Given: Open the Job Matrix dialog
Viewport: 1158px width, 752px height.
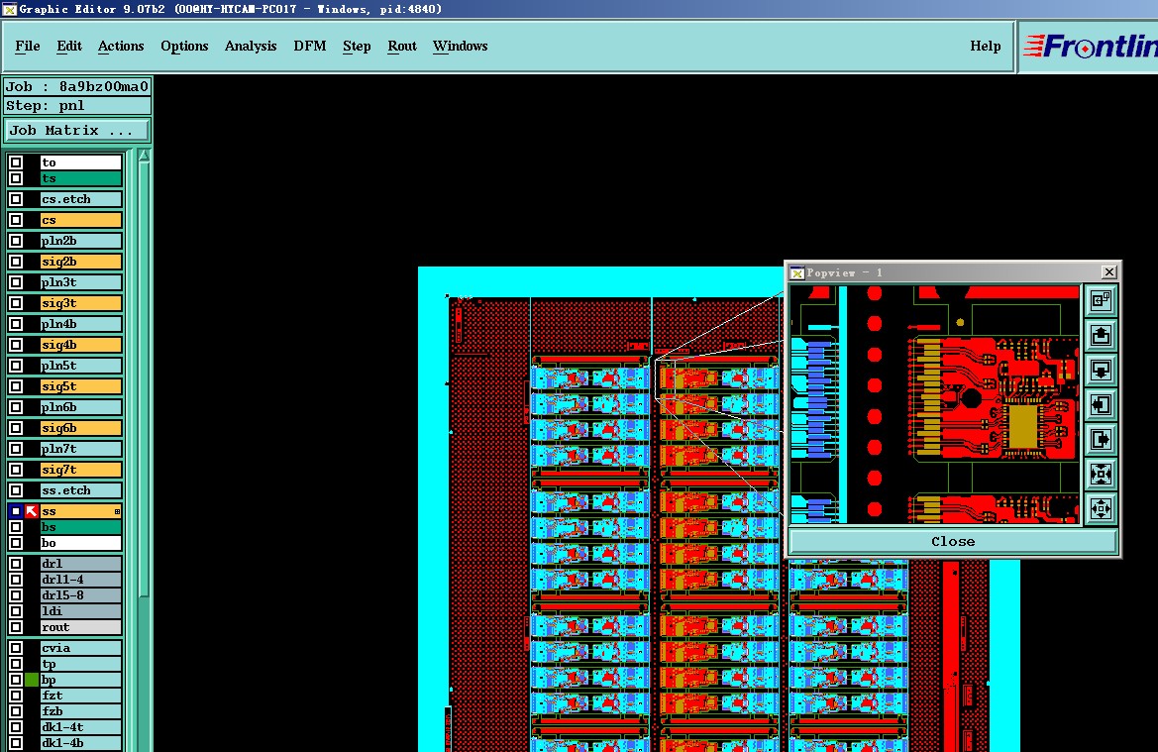Looking at the screenshot, I should 77,131.
